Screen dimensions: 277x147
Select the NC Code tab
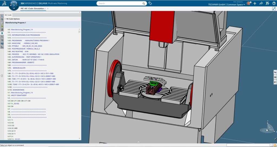[8, 15]
